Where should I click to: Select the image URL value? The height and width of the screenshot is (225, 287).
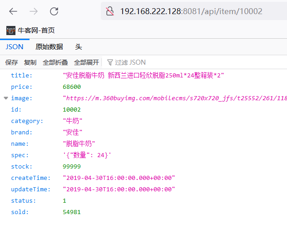(x=175, y=98)
